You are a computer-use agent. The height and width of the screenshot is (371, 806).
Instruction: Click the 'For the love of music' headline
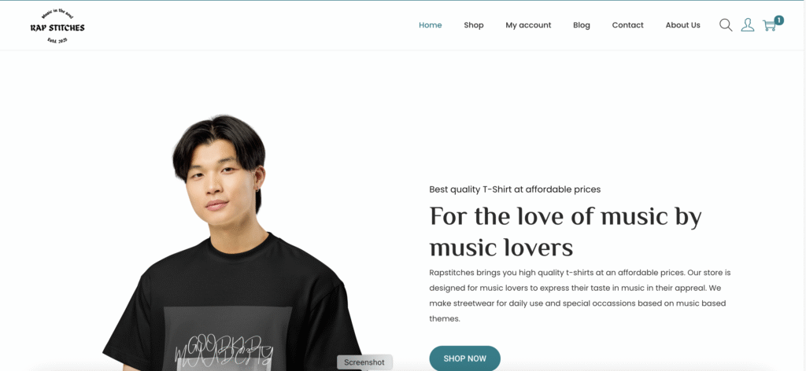[565, 232]
